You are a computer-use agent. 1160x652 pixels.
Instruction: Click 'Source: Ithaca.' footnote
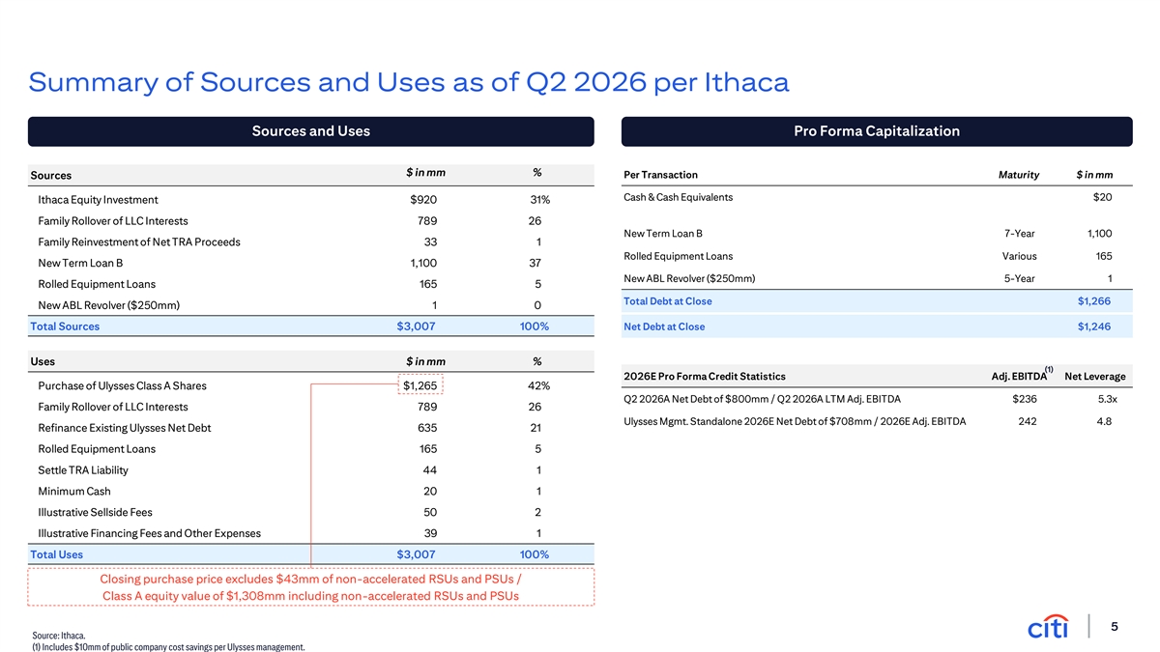[58, 636]
